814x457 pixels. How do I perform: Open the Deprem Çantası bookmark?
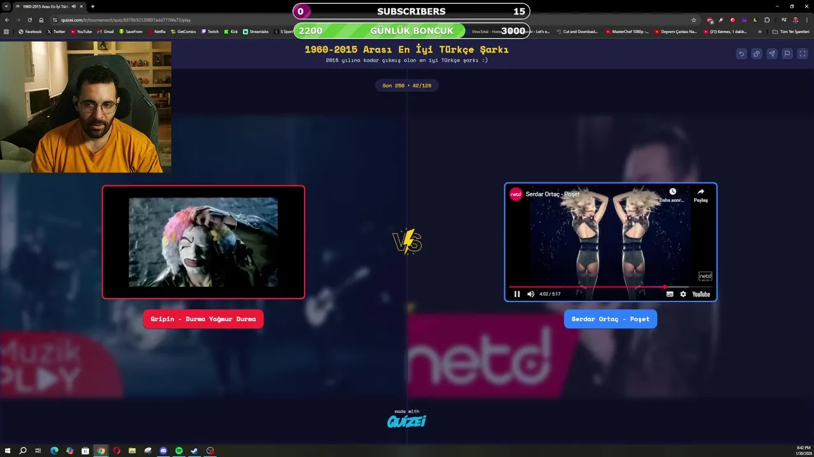click(675, 32)
